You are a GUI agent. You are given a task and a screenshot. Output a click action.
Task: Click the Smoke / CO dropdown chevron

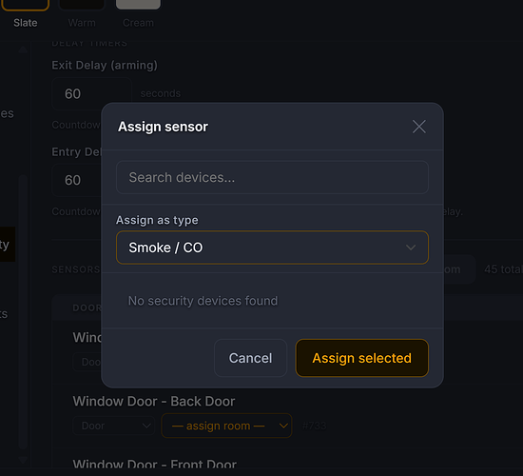click(x=411, y=248)
